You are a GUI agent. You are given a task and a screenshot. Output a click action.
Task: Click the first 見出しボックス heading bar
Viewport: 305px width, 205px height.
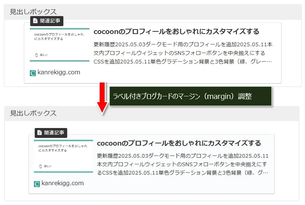[x=152, y=12]
